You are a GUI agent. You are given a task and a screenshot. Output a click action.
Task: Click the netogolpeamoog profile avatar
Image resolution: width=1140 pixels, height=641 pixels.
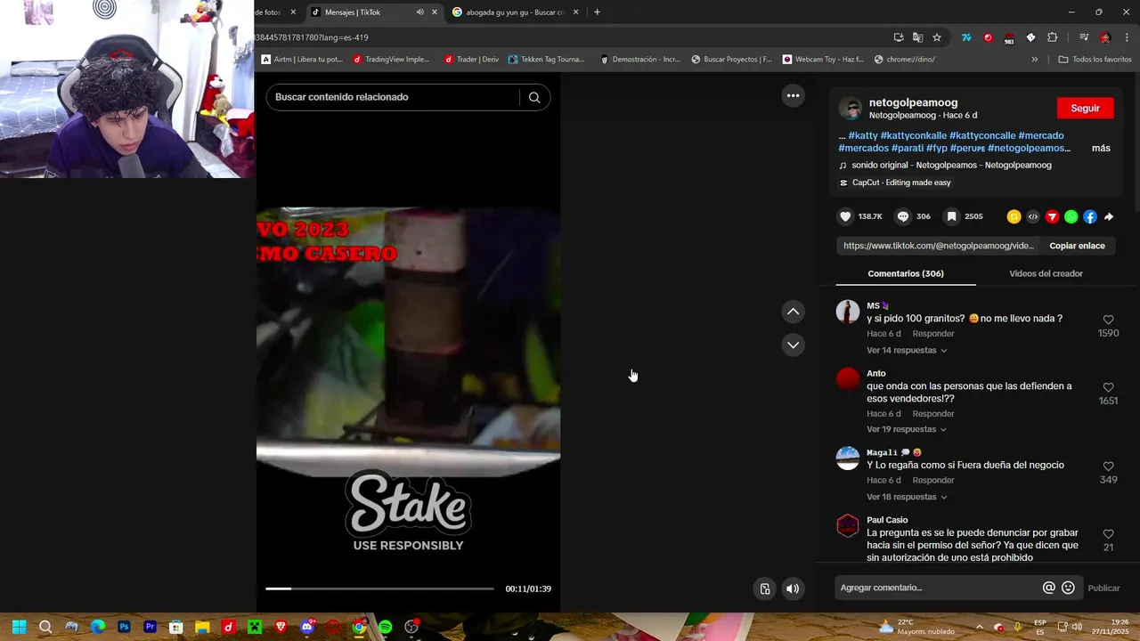click(x=851, y=109)
